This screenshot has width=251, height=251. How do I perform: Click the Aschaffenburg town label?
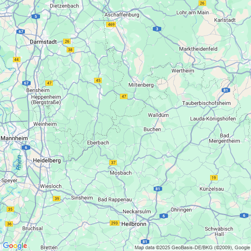point(122,15)
